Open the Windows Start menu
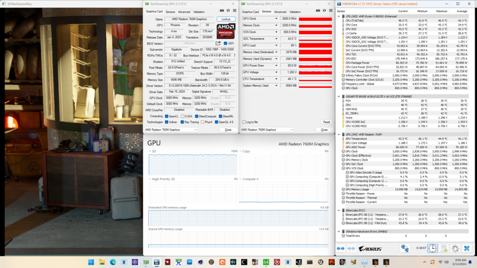477x268 pixels. tap(91, 262)
